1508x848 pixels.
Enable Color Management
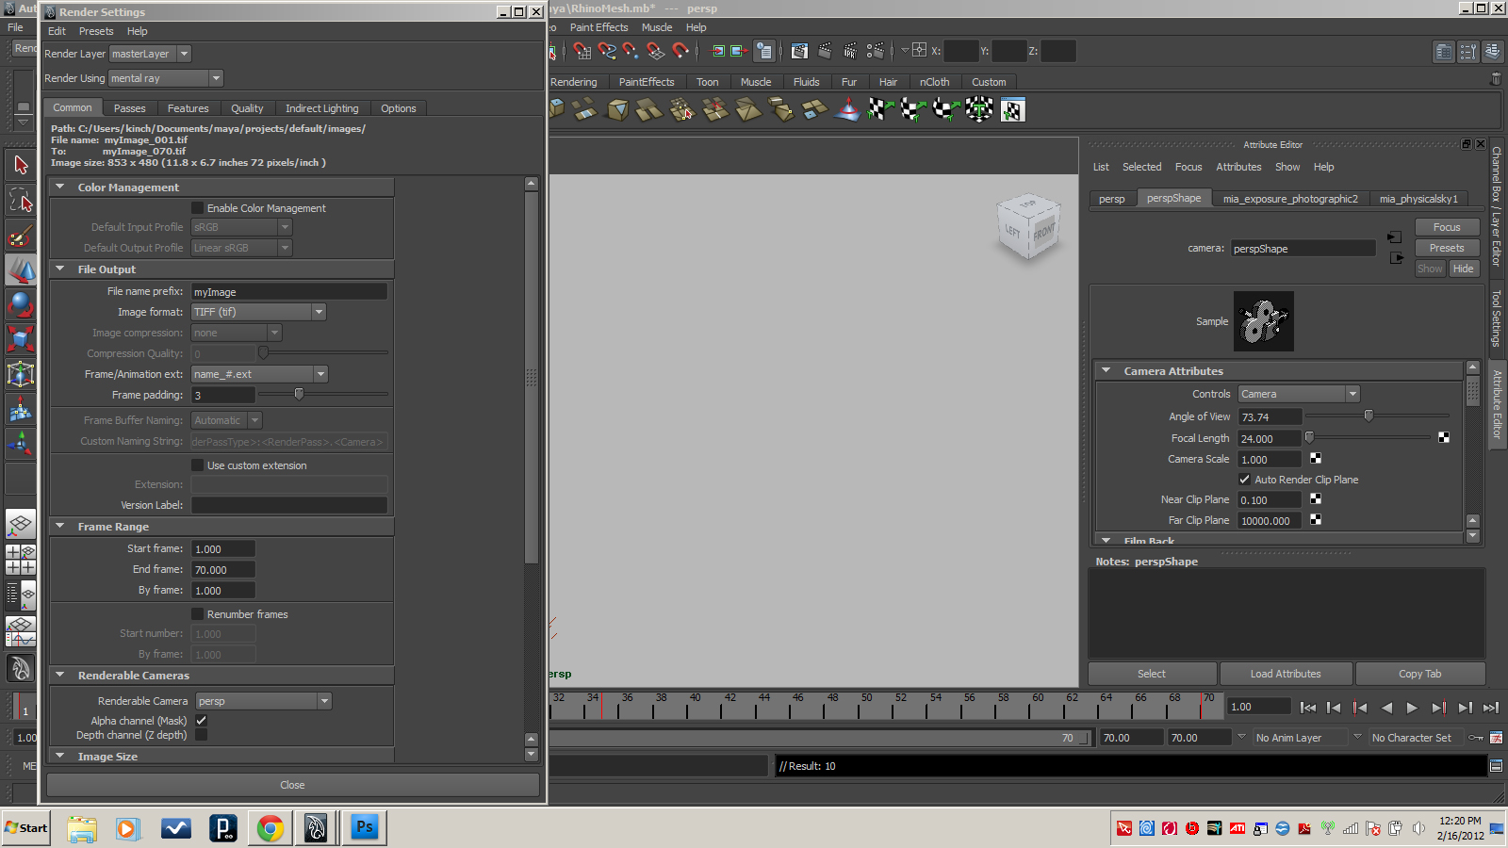198,208
